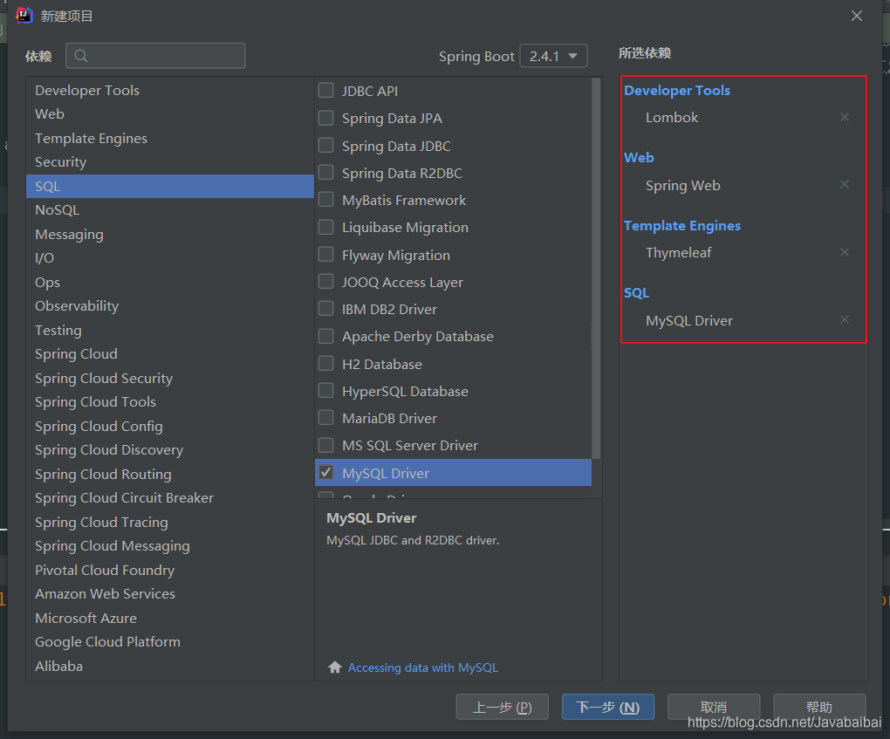The width and height of the screenshot is (890, 739).
Task: Click Thymeleaf in selected dependencies
Action: tap(678, 252)
